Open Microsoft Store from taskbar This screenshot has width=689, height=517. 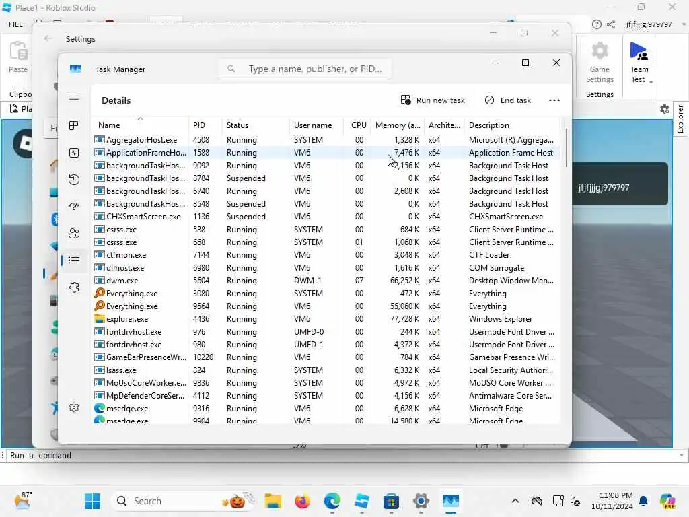[x=391, y=501]
